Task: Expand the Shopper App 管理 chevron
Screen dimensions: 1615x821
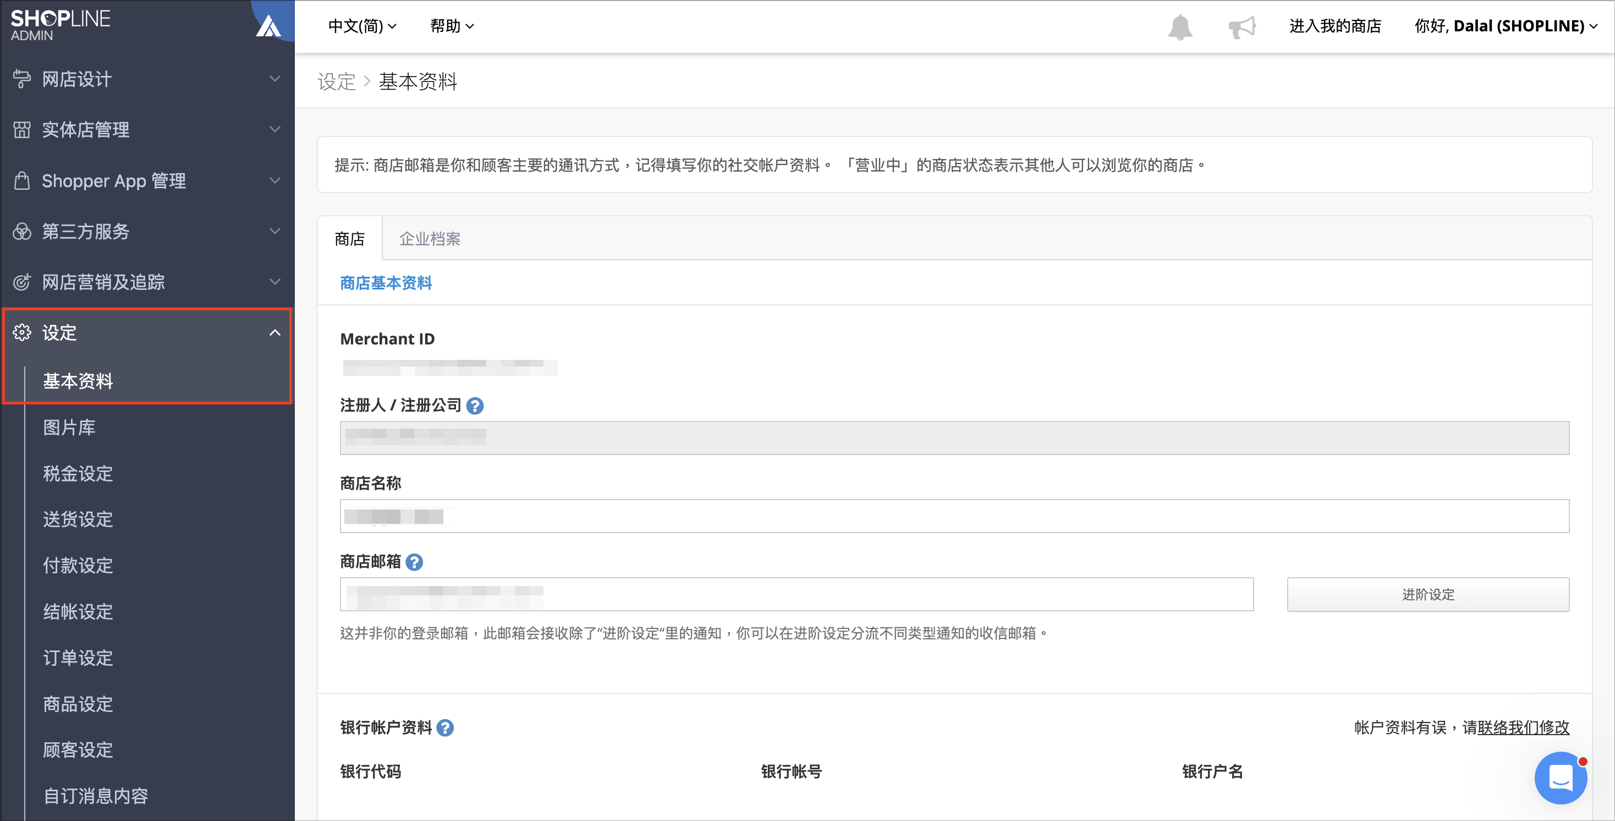Action: pos(274,180)
